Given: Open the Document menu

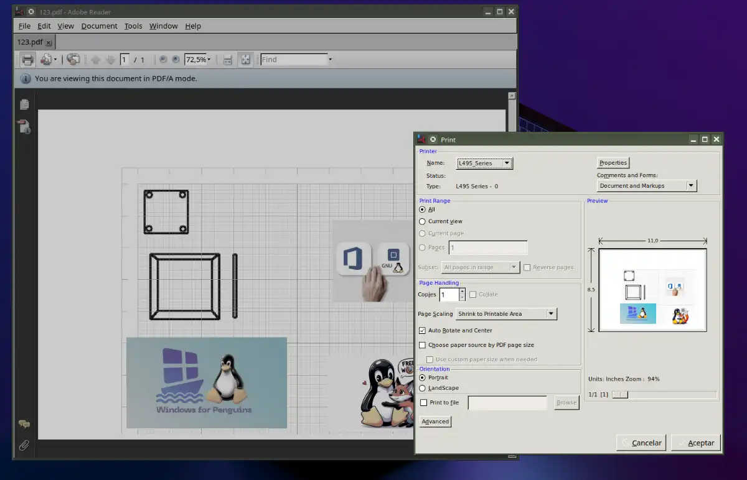Looking at the screenshot, I should (x=99, y=26).
